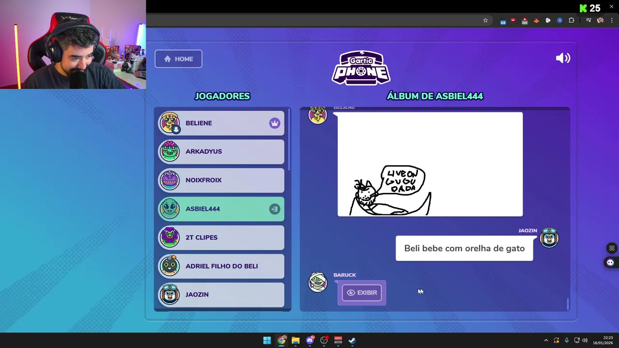Viewport: 619px width, 348px height.
Task: Open Steam from the taskbar
Action: point(352,340)
